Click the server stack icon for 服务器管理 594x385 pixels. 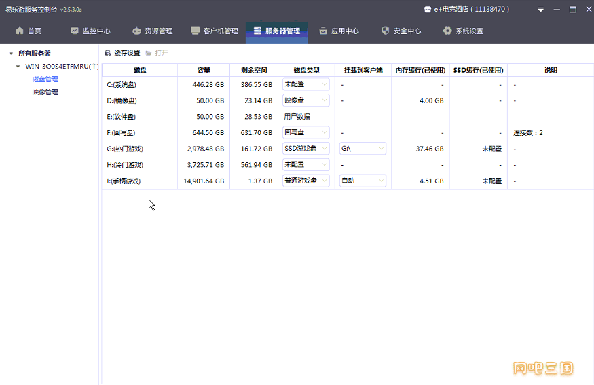coord(257,31)
